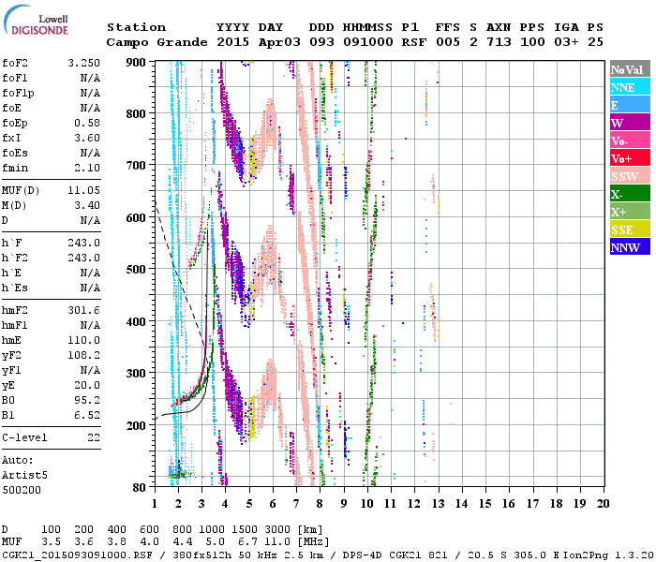The width and height of the screenshot is (656, 562).
Task: Click the 600 km height axis label
Action: pyautogui.click(x=136, y=217)
